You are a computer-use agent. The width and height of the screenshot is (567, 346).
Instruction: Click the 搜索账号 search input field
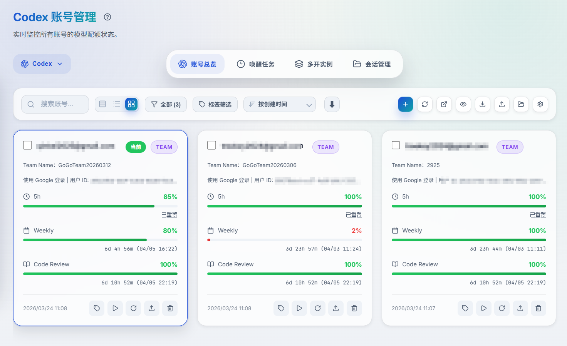click(x=55, y=104)
